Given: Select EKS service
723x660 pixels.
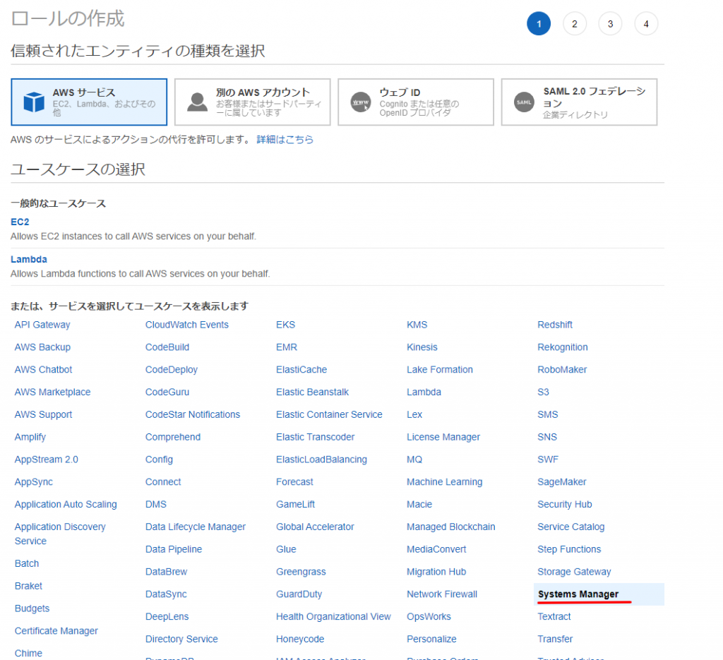Looking at the screenshot, I should pyautogui.click(x=285, y=325).
